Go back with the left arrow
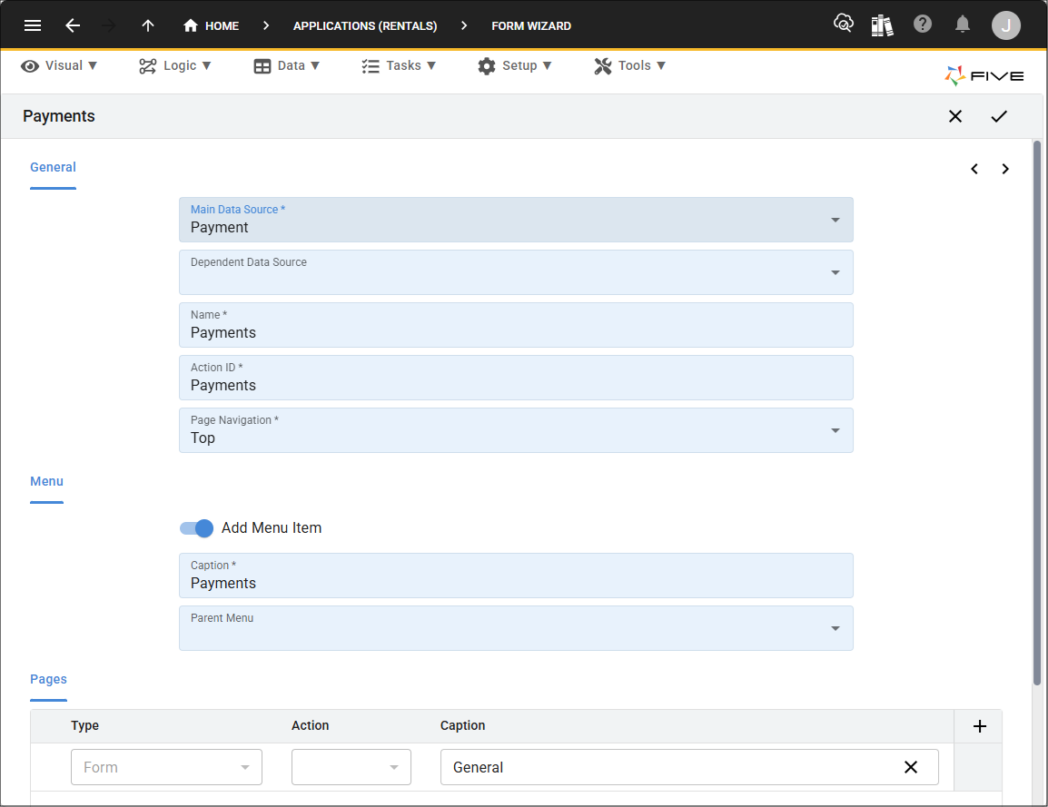Screen dimensions: 1048x807 pyautogui.click(x=72, y=25)
